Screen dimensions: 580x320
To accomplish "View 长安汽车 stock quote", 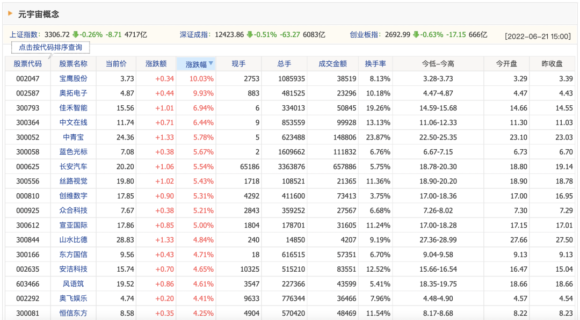I will tap(73, 166).
